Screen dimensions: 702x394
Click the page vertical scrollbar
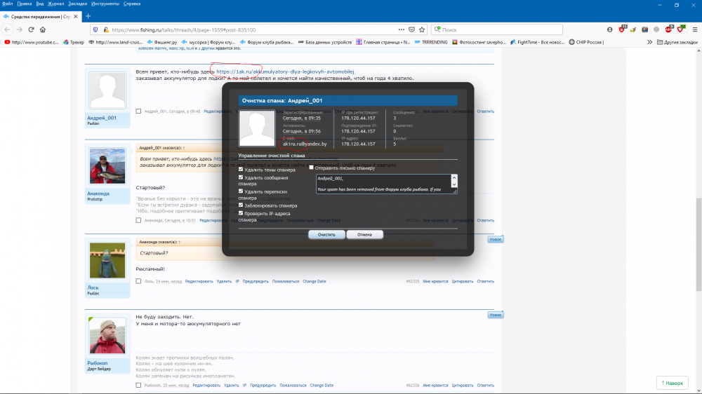tap(697, 210)
